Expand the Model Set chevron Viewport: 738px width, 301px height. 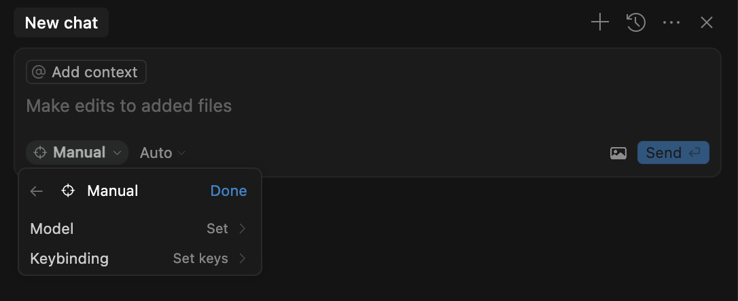coord(243,229)
